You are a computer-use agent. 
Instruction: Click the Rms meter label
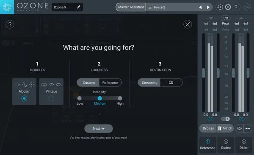pos(226,30)
